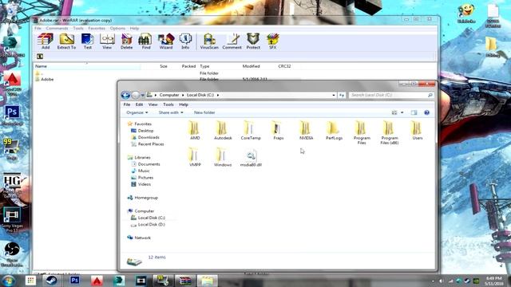511x287 pixels.
Task: Click the Comment icon in WinRAR
Action: (232, 41)
